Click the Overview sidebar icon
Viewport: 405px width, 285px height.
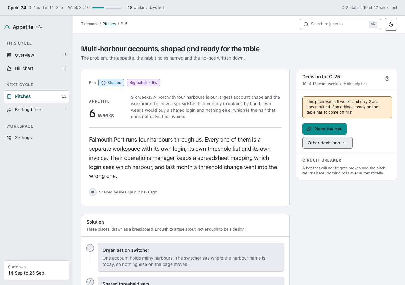9,55
